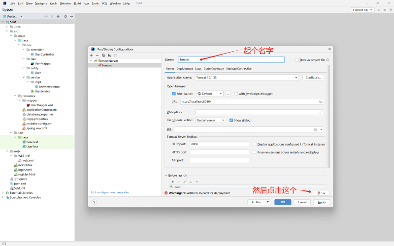The image size is (394, 246).
Task: Collapse the Before launch section
Action: (x=166, y=176)
